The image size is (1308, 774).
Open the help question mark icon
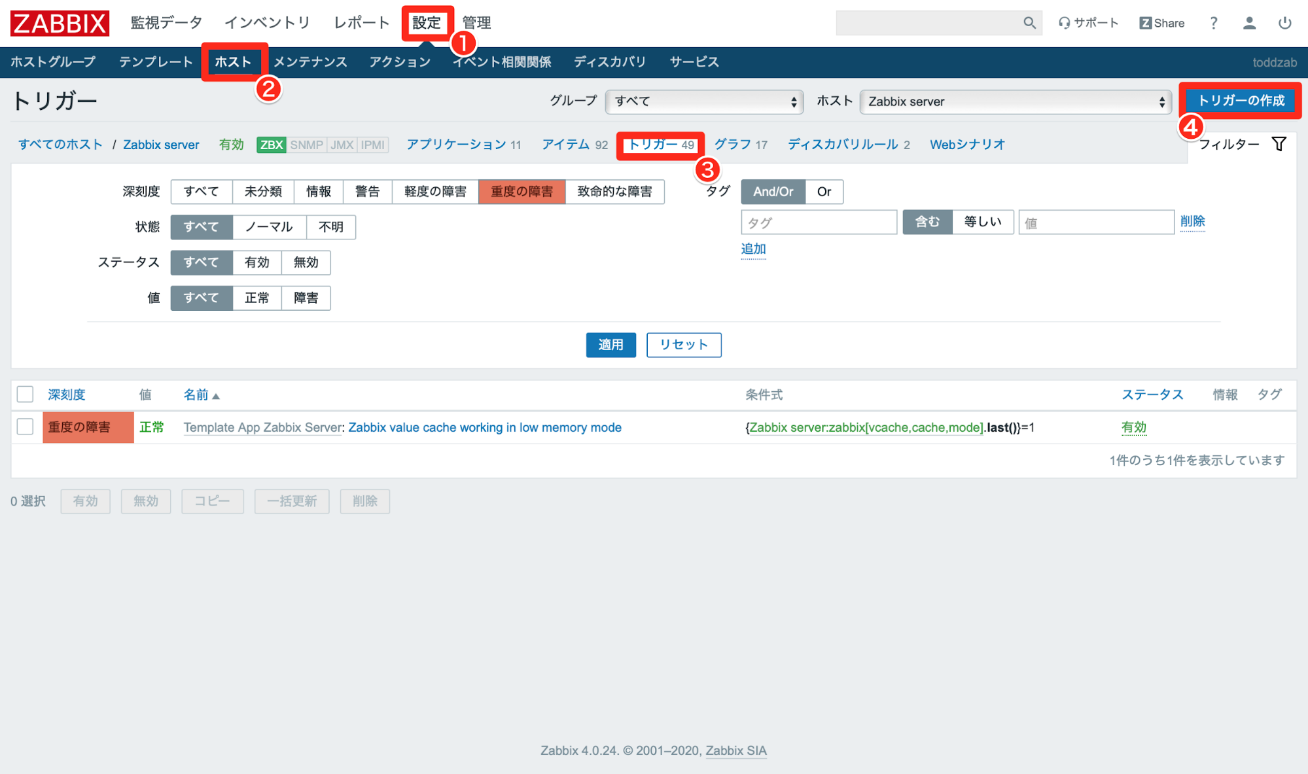[x=1213, y=23]
